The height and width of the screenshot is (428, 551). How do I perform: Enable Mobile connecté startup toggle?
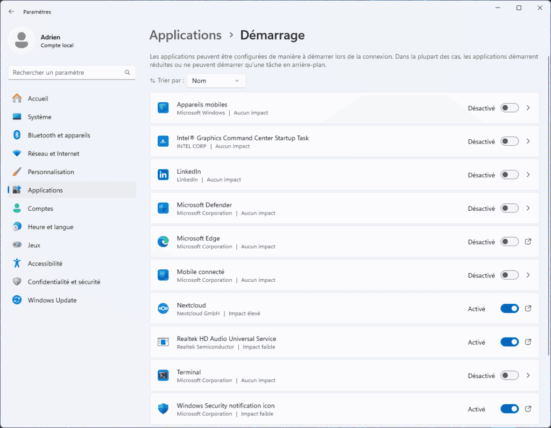(x=510, y=275)
